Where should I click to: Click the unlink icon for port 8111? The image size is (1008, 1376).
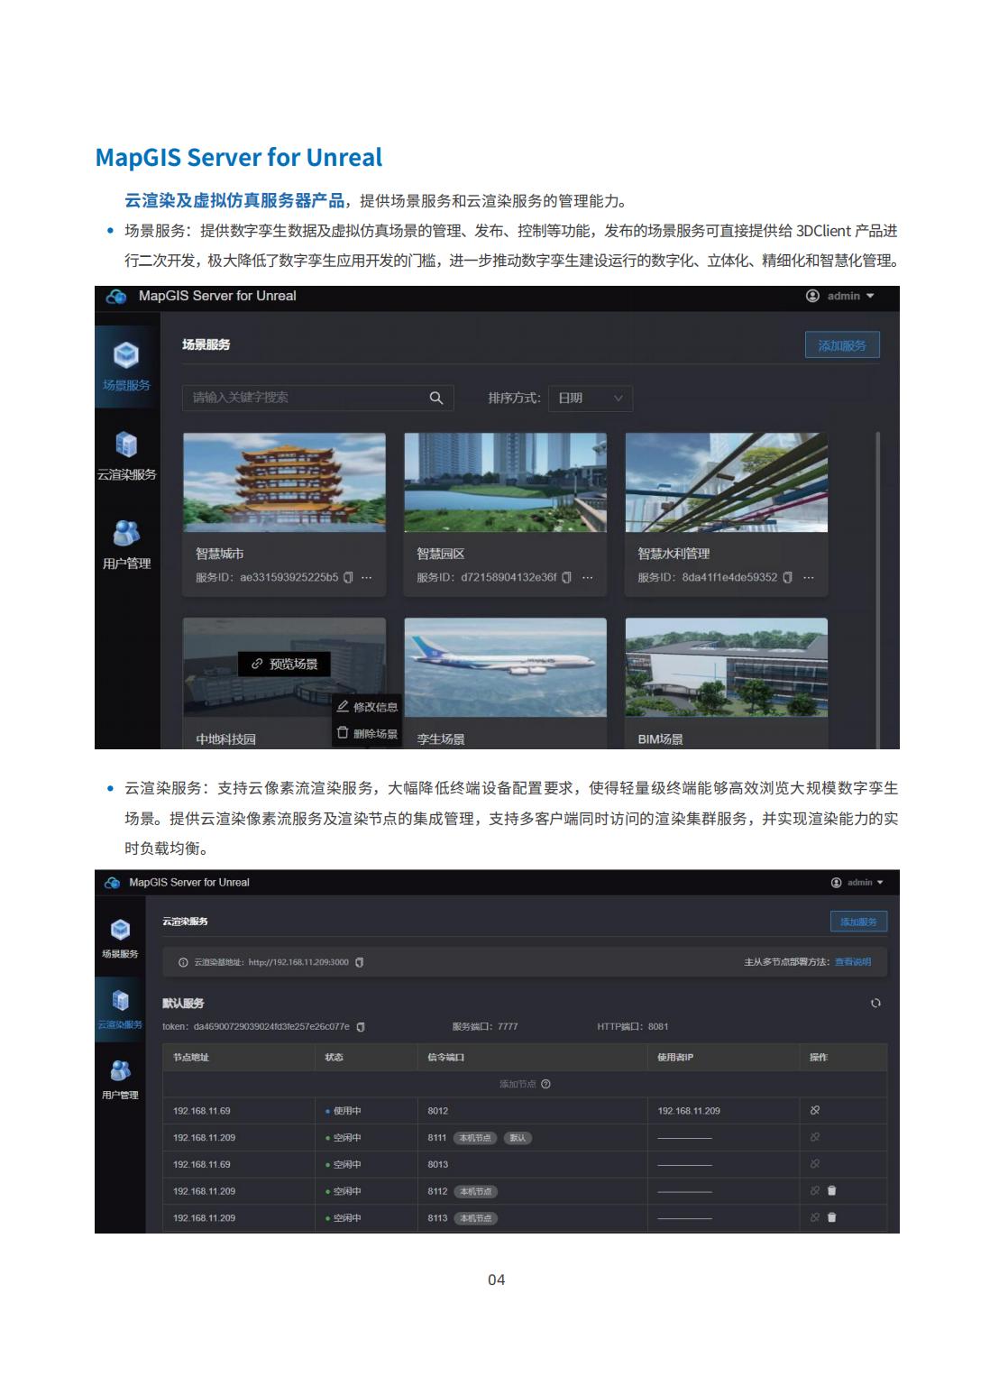click(815, 1138)
